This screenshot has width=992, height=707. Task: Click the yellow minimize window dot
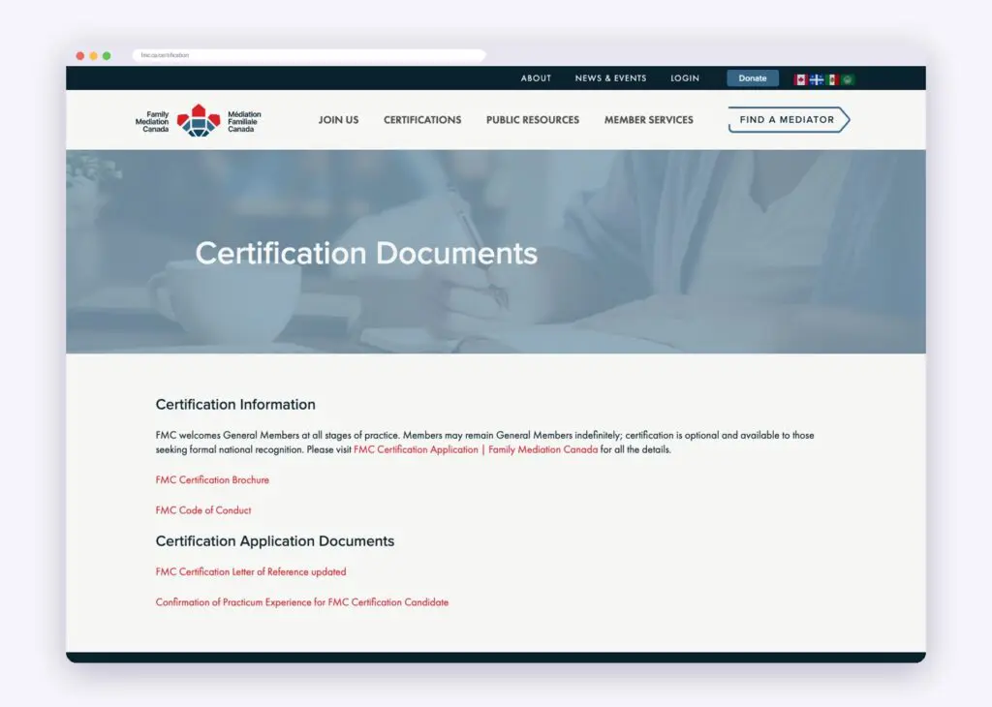(93, 55)
